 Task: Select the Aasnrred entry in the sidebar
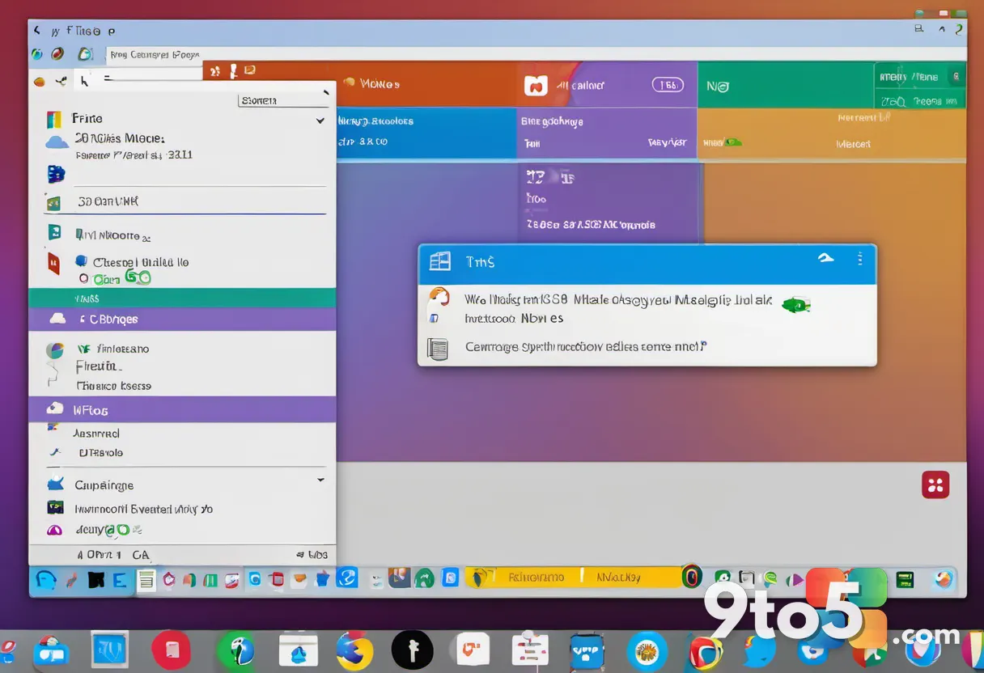[x=96, y=433]
